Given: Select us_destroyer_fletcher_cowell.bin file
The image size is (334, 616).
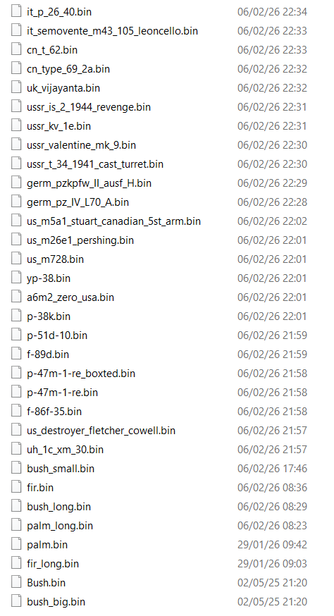Looking at the screenshot, I should tap(101, 431).
